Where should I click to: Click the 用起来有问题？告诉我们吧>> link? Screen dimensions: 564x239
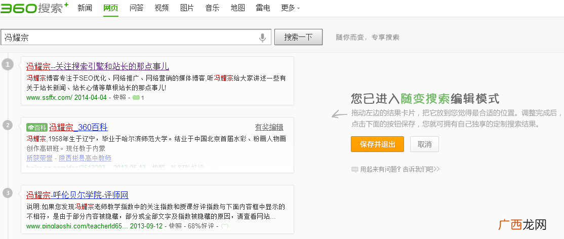(x=399, y=169)
